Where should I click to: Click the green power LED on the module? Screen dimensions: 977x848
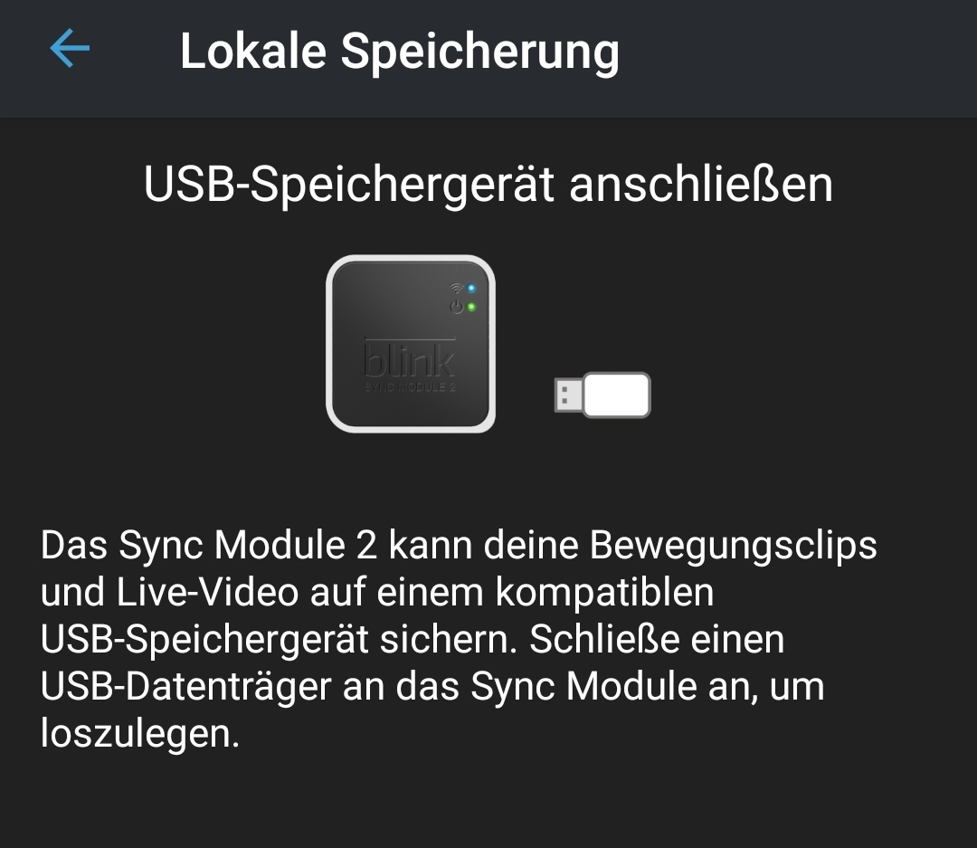(x=471, y=307)
